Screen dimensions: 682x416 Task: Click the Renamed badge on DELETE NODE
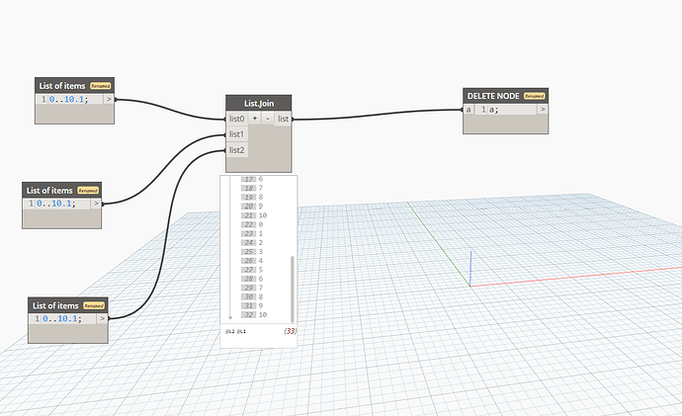pos(534,96)
